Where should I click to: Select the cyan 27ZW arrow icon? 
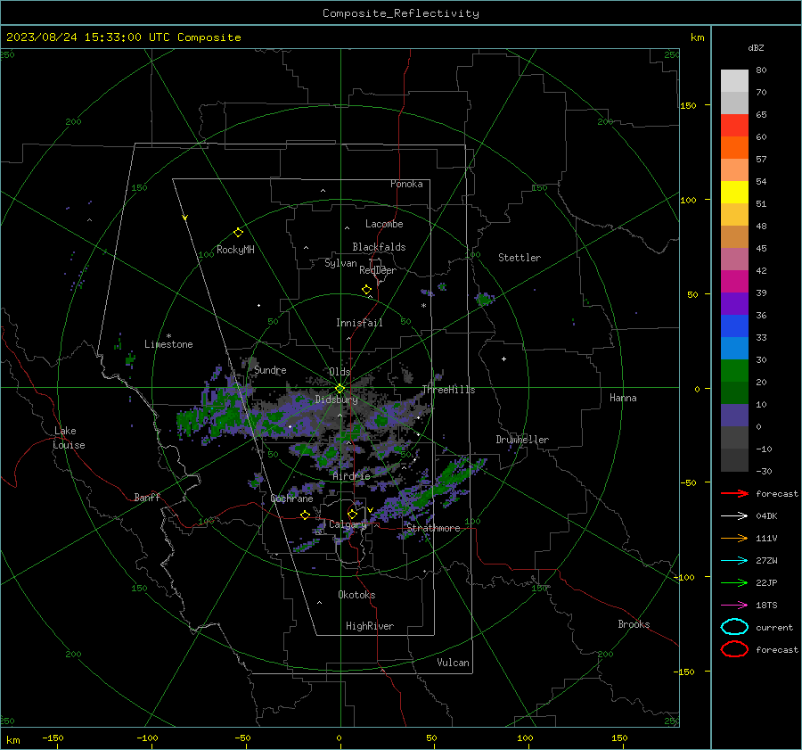tap(734, 561)
